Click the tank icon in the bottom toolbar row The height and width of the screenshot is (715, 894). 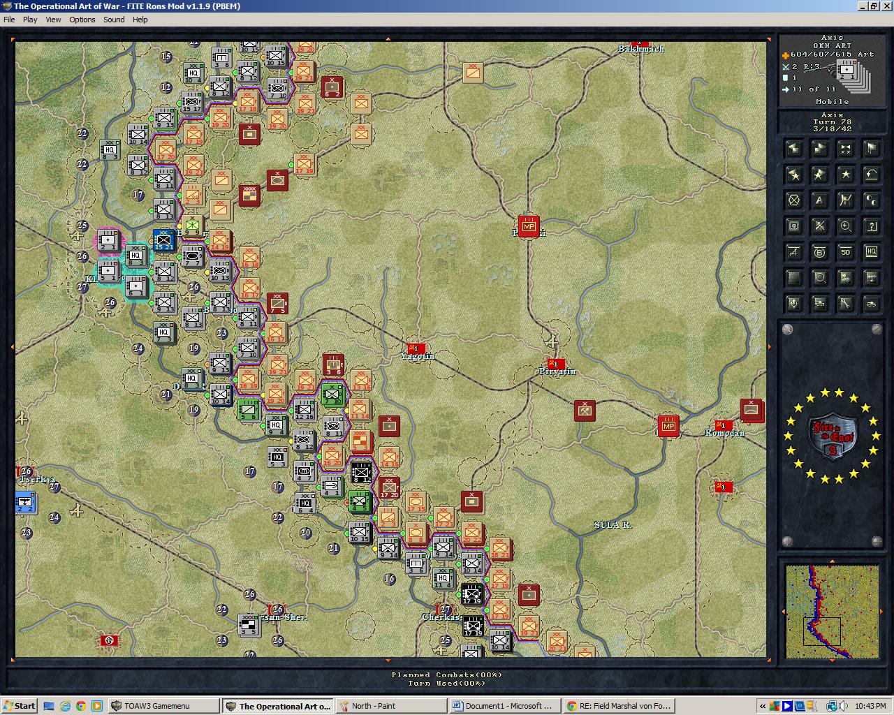coord(870,303)
